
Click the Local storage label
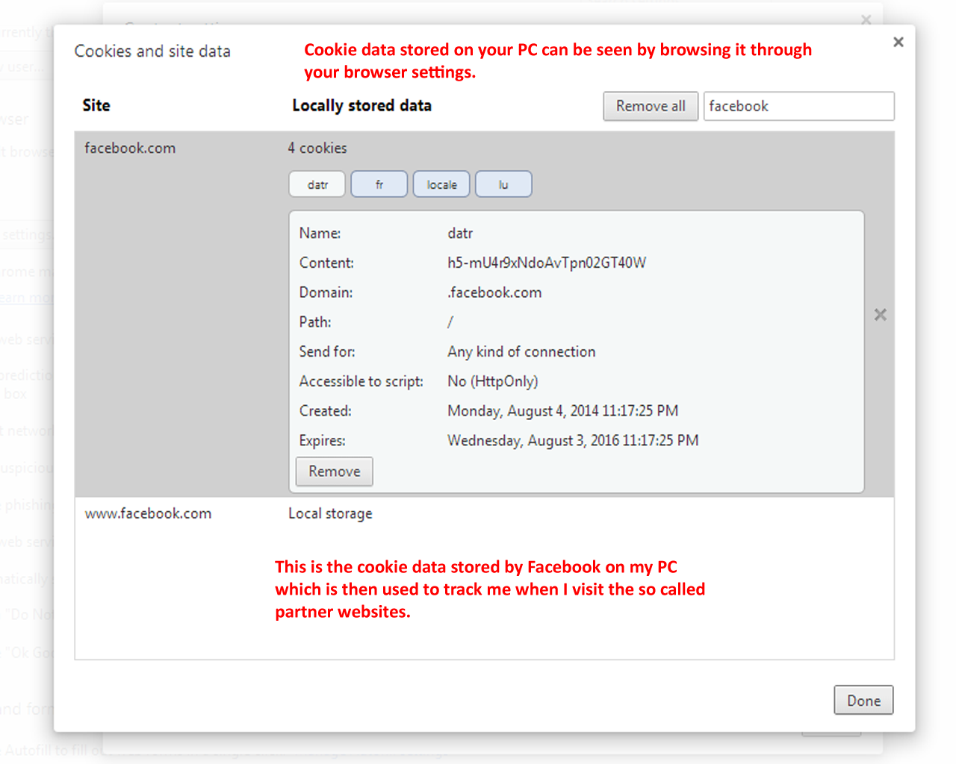(x=330, y=514)
